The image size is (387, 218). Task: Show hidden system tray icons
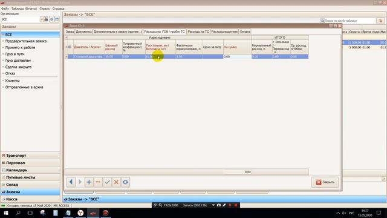click(338, 213)
